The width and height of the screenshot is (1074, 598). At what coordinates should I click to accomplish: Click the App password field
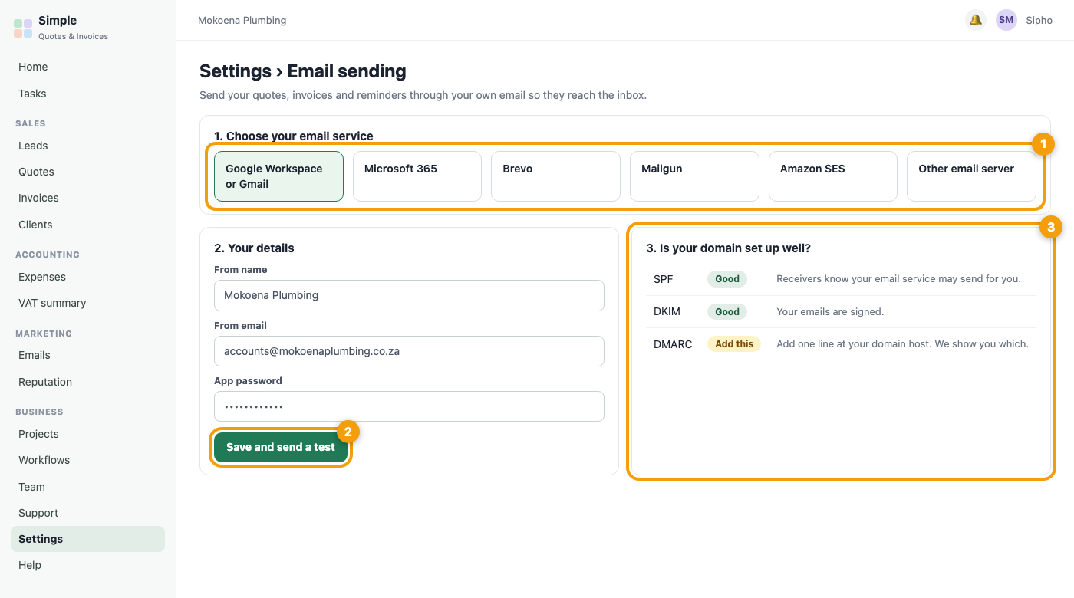coord(409,406)
